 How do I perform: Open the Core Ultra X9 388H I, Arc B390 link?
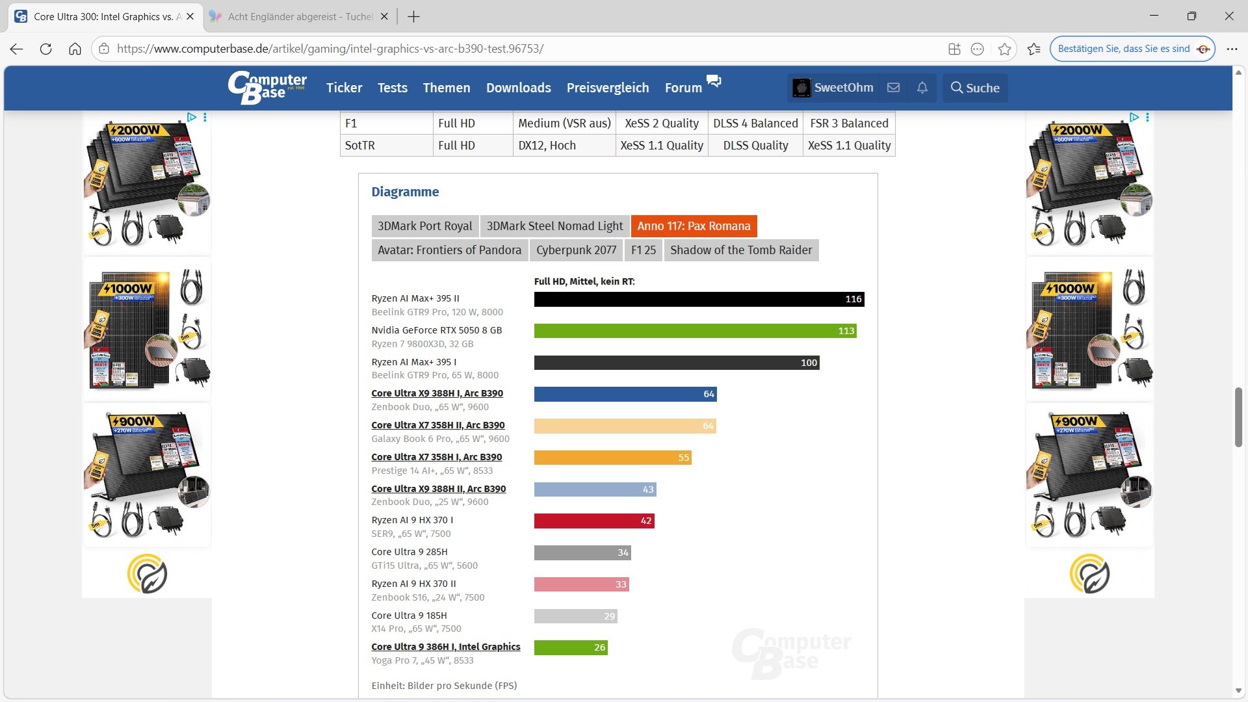437,393
